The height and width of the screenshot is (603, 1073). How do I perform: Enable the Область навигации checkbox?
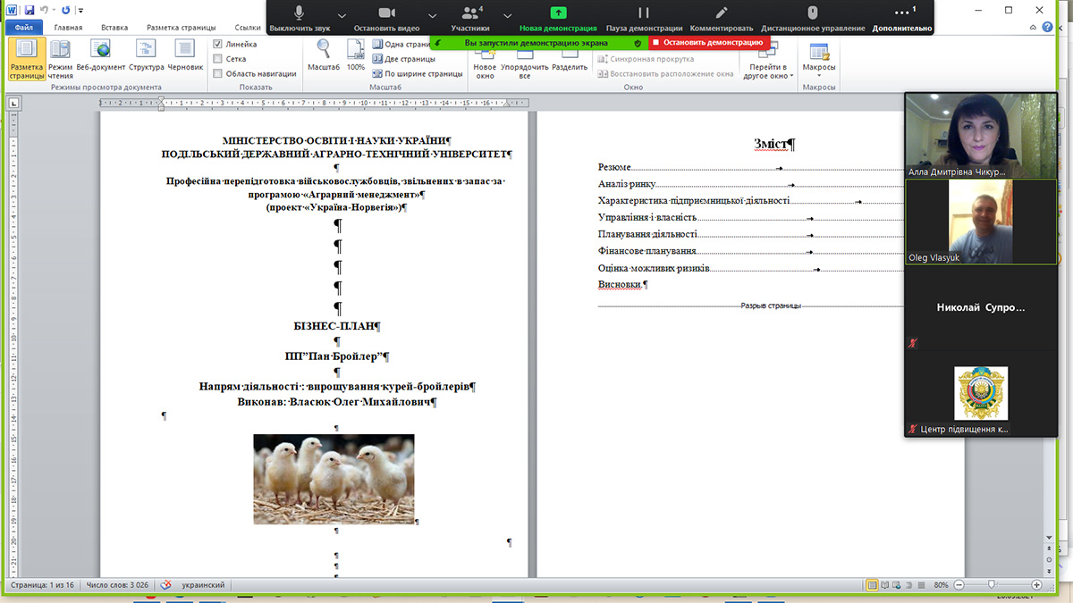218,74
